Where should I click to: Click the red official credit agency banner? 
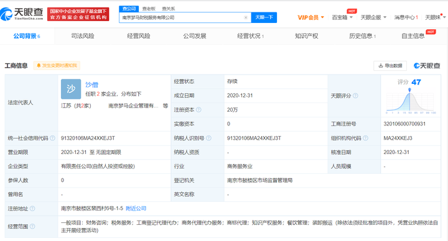coord(78,14)
